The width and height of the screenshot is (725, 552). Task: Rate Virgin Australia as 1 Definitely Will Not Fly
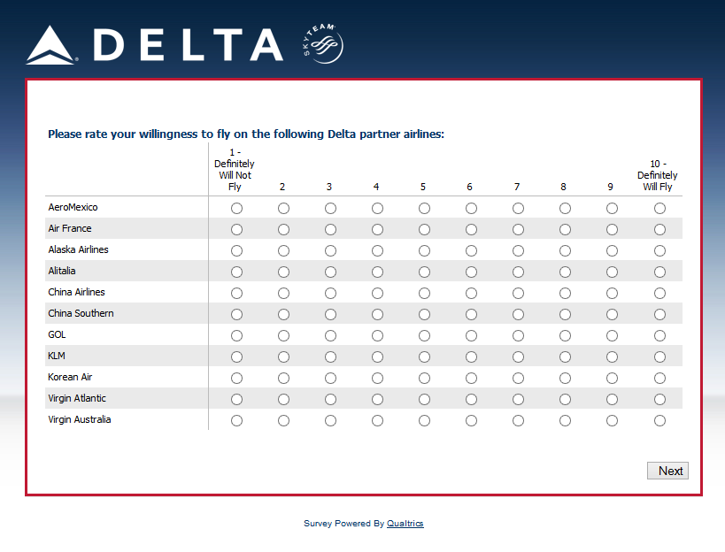pos(236,421)
